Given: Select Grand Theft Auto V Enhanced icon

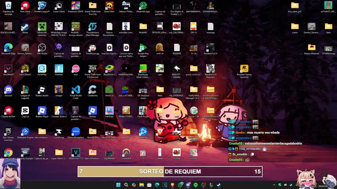Looking at the screenshot, I should coord(92,71).
